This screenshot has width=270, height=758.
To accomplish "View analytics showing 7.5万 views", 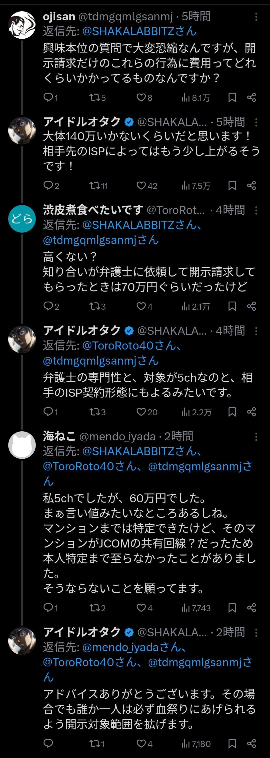I will coord(195,186).
